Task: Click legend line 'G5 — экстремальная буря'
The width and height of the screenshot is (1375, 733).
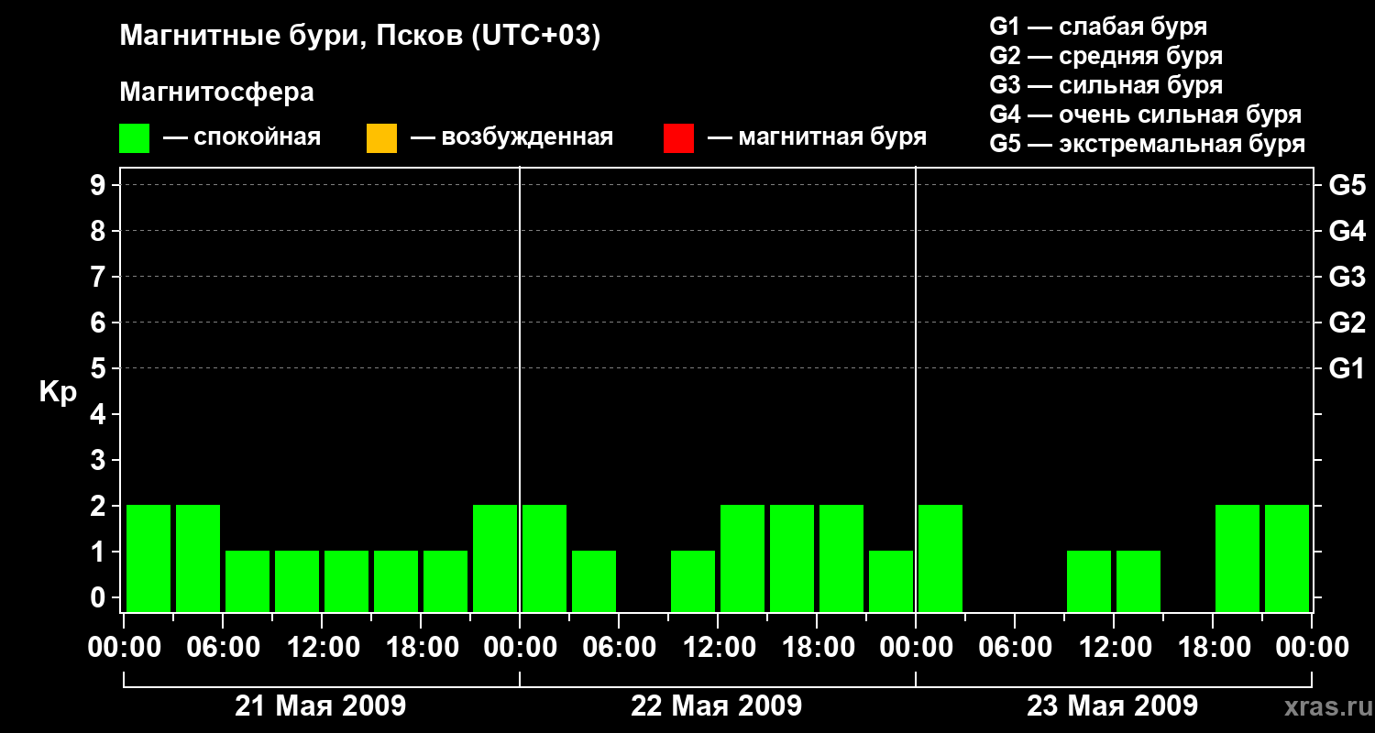Action: pos(1148,144)
